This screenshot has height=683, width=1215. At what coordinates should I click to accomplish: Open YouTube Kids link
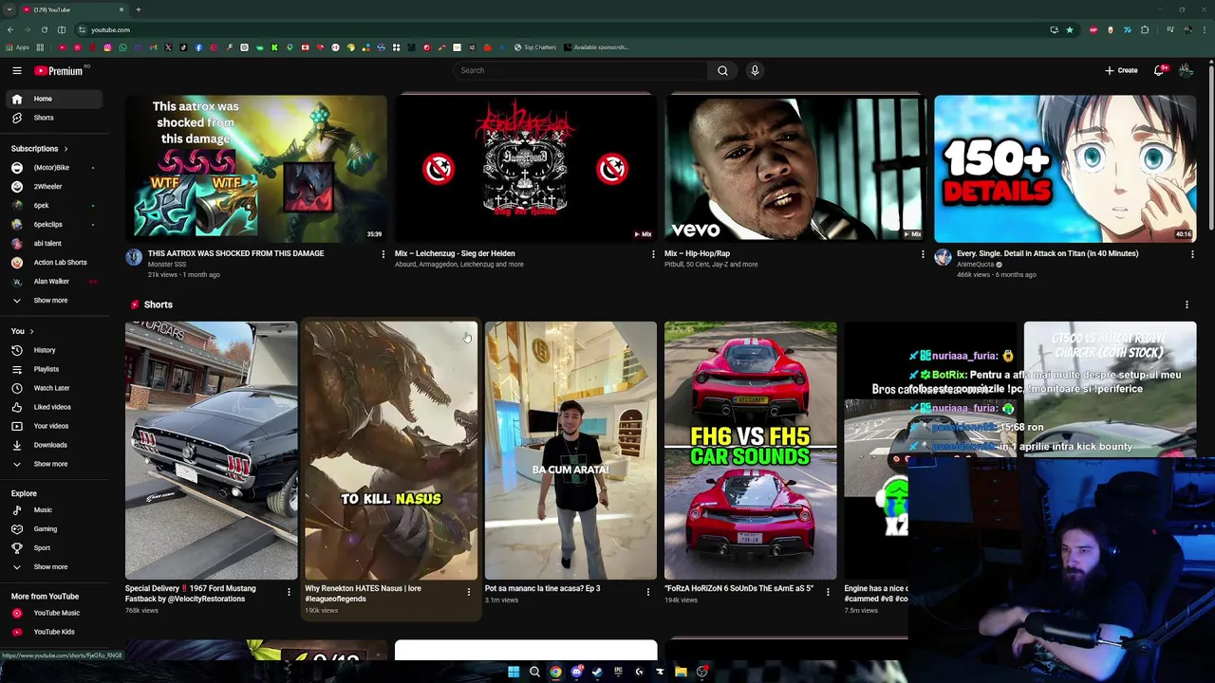[54, 632]
